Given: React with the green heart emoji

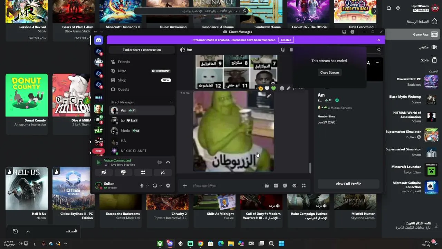Looking at the screenshot, I should [273, 89].
